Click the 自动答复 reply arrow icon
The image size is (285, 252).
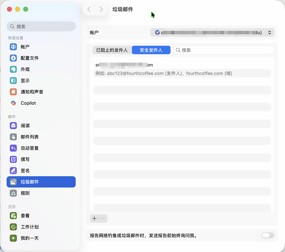[x=13, y=148]
